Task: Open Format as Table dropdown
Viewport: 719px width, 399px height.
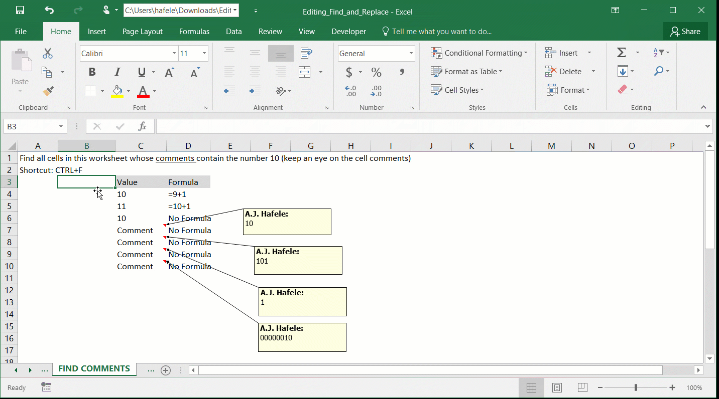Action: [467, 71]
